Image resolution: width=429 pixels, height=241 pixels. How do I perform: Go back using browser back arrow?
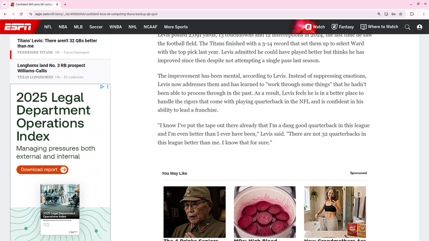(x=5, y=14)
